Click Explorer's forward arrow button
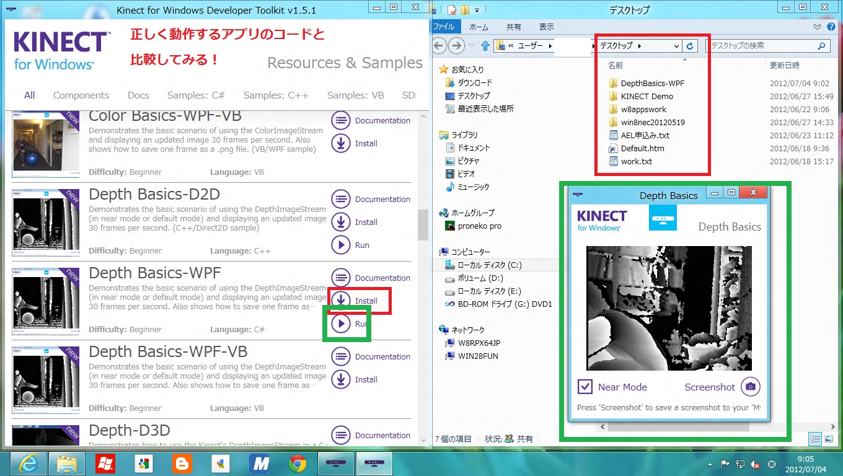Screen dimensions: 843x476 pyautogui.click(x=457, y=46)
